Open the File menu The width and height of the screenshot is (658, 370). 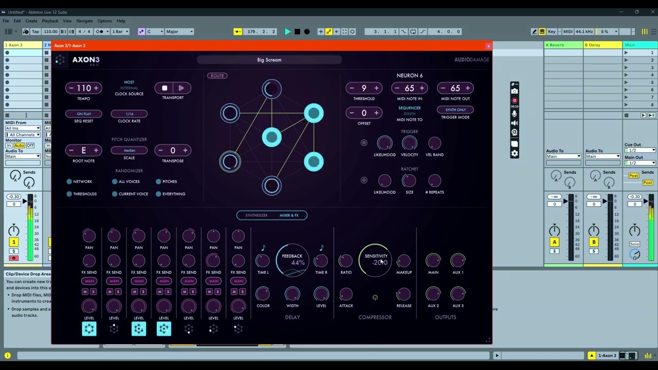click(x=6, y=21)
